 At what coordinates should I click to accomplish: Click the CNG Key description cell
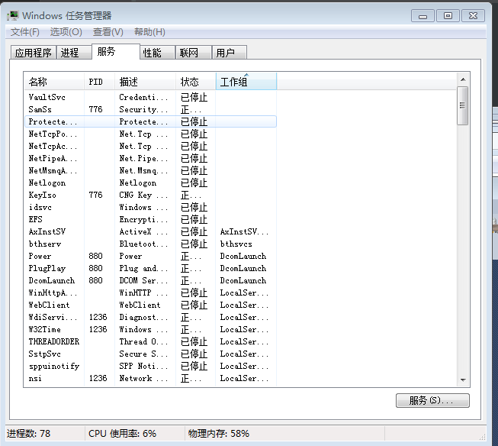tap(143, 195)
